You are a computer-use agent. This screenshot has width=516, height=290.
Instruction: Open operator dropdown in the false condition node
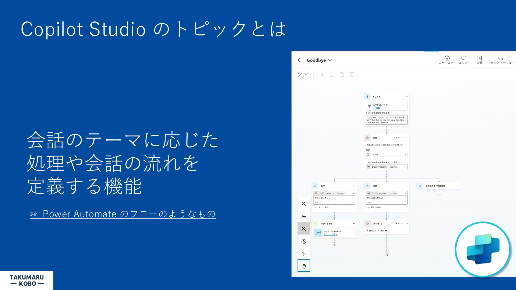(386, 198)
